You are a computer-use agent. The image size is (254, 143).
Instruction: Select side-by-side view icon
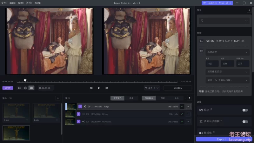tap(31, 88)
